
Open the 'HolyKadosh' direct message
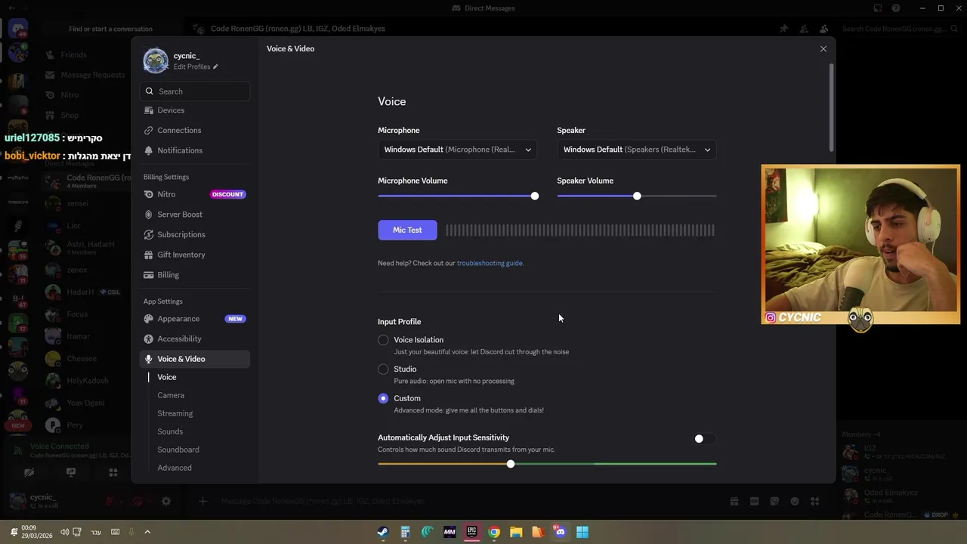tap(87, 381)
